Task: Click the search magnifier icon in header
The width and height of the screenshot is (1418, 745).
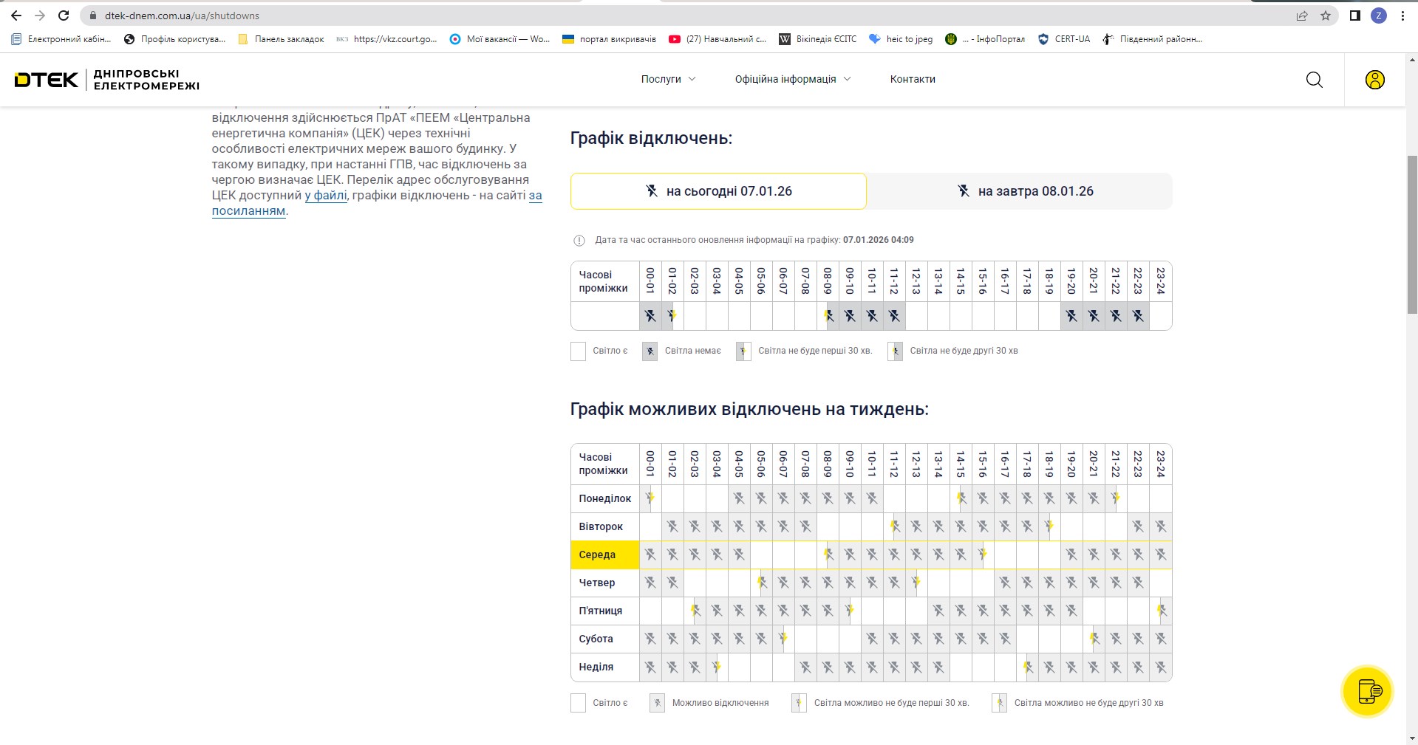Action: [x=1314, y=80]
